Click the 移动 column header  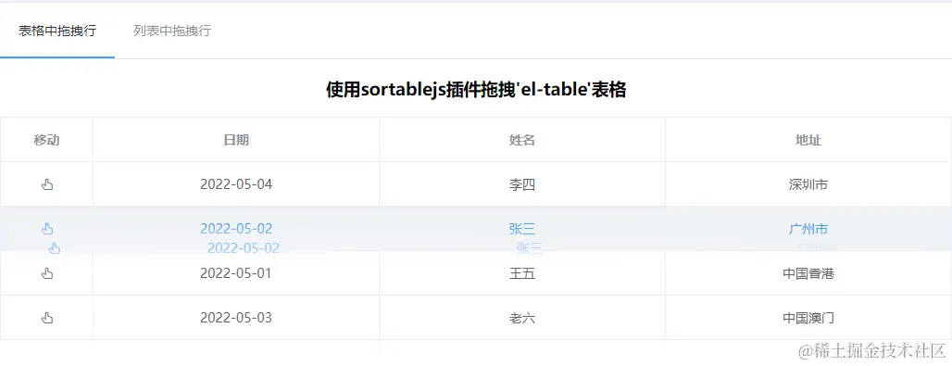click(x=46, y=140)
